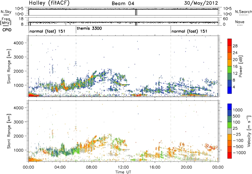The height and width of the screenshot is (174, 252).
Task: Click the "-25" tick on Velocity colorbar
Action: click(x=237, y=134)
